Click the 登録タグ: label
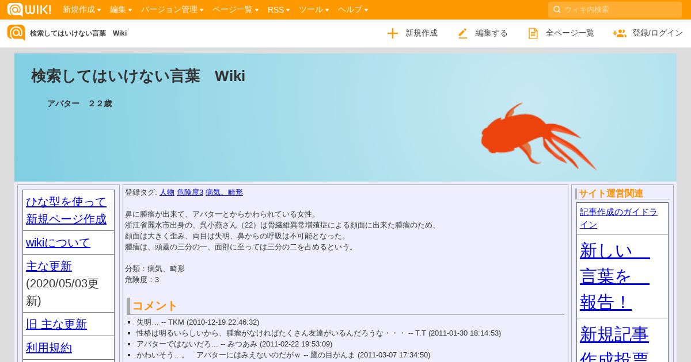Screen dimensions: 691x362 click(141, 192)
